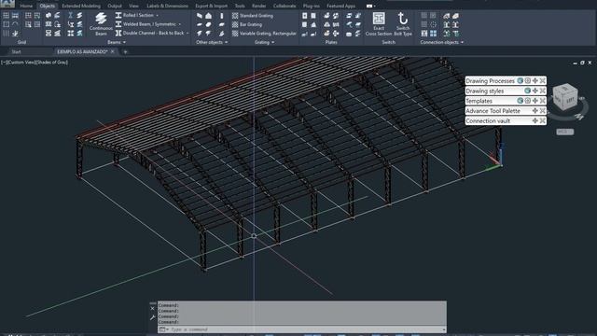Open settings icon on Drawing Processes row
Viewport: 597px width, 336px height.
click(527, 81)
